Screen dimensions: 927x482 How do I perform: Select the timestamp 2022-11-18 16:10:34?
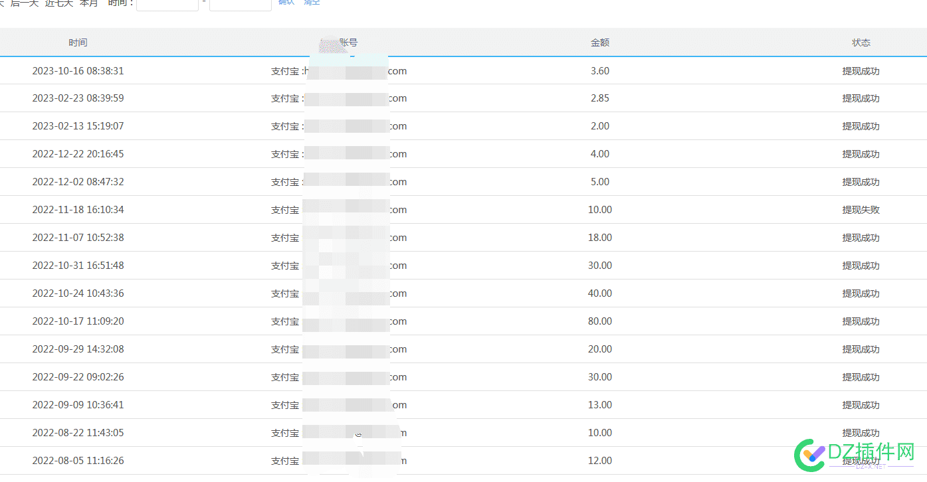78,210
